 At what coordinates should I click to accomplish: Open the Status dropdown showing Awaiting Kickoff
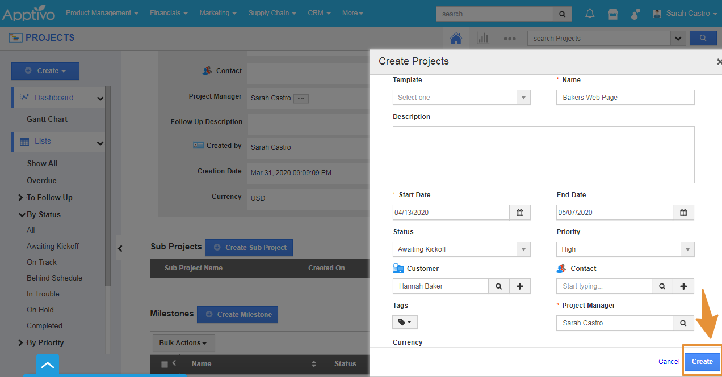pos(523,249)
